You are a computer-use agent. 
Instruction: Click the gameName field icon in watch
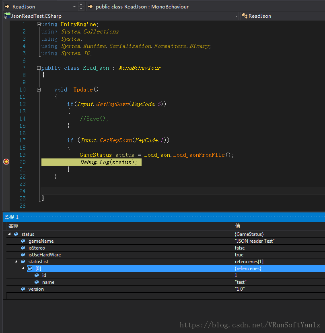tap(23, 241)
